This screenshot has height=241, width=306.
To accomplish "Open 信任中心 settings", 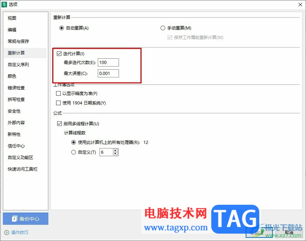I will click(x=16, y=146).
